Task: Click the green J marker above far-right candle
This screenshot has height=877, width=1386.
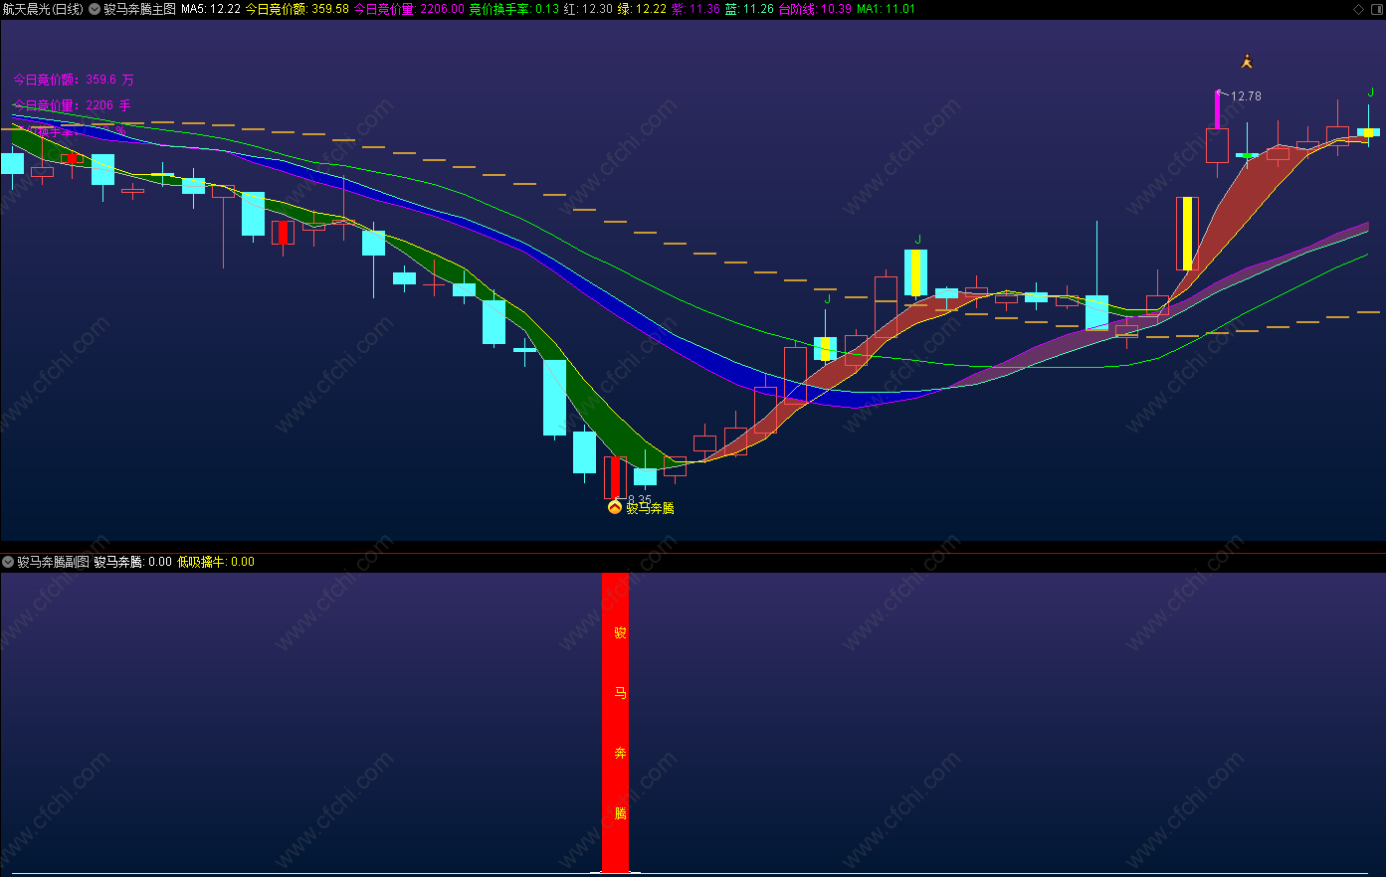Action: [x=1370, y=92]
